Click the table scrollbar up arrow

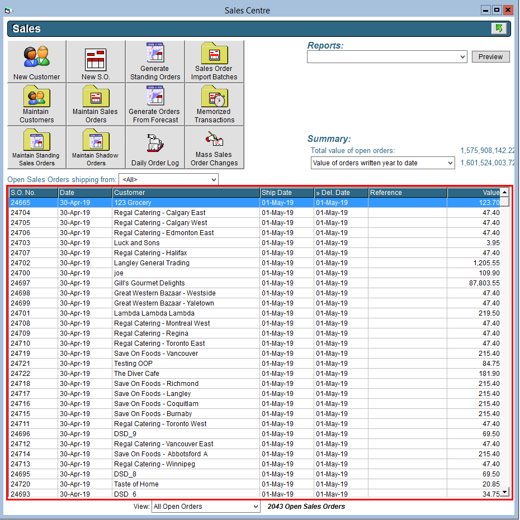click(504, 192)
